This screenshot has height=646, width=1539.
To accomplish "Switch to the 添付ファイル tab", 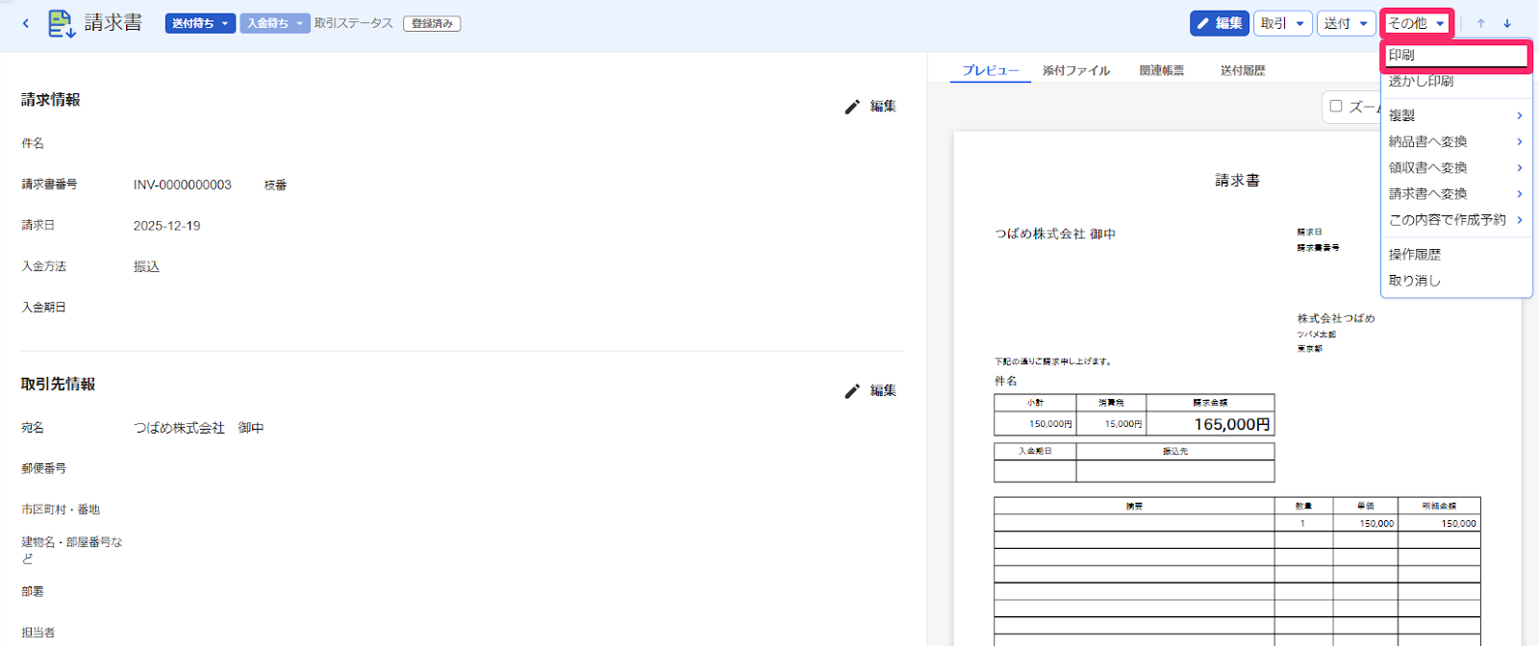I will click(1076, 70).
